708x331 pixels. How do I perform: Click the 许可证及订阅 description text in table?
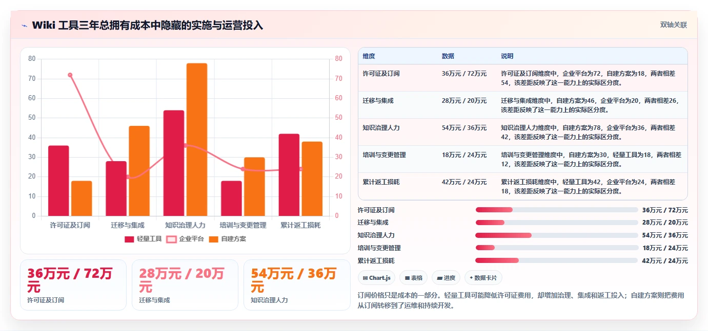[x=588, y=78]
